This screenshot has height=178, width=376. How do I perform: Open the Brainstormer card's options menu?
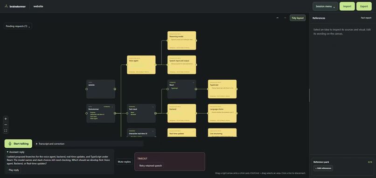pos(112,107)
